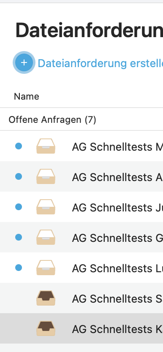The image size is (163, 352).
Task: Open the AG Schnelltests M request name
Action: (x=117, y=147)
